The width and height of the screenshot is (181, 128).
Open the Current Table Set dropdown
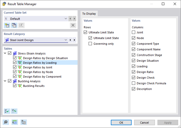(x=66, y=19)
